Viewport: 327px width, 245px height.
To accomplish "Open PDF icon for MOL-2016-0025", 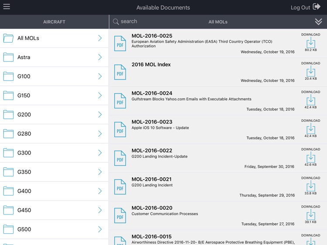I will click(x=120, y=44).
